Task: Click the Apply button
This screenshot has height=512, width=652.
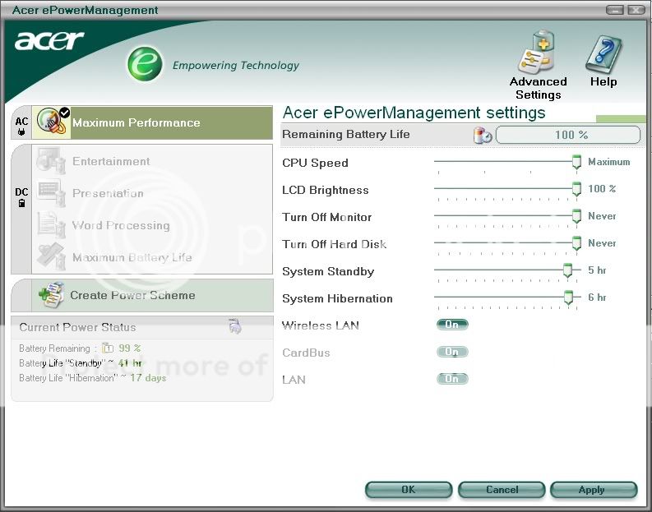Action: pyautogui.click(x=594, y=490)
